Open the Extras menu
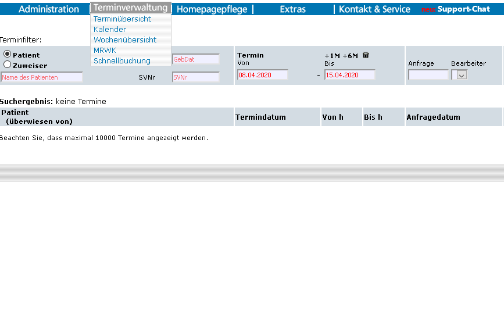Viewport: 504px width, 336px height. (292, 9)
